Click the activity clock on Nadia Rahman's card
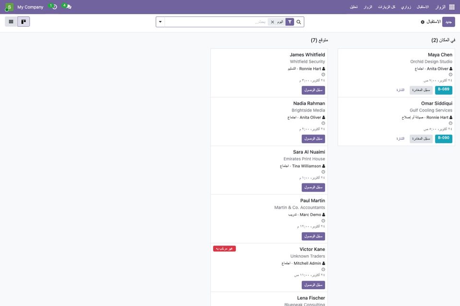The image size is (460, 306). coord(323,123)
